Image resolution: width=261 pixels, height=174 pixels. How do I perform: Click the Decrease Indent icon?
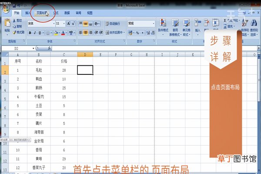(x=96, y=33)
